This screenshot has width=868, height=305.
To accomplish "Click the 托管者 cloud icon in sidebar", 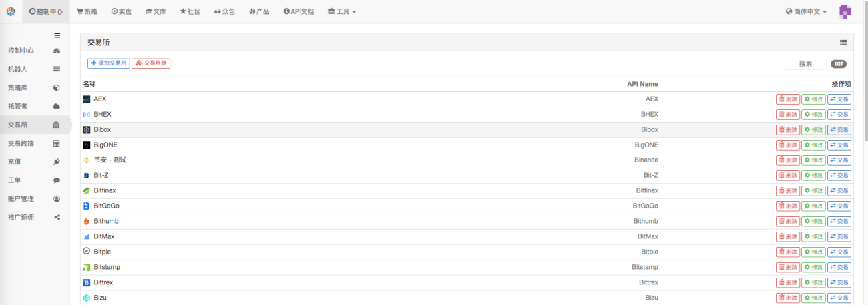I will [x=57, y=106].
